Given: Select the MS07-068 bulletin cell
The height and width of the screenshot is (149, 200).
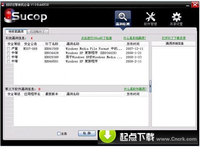Looking at the screenshot, I should click(30, 48).
